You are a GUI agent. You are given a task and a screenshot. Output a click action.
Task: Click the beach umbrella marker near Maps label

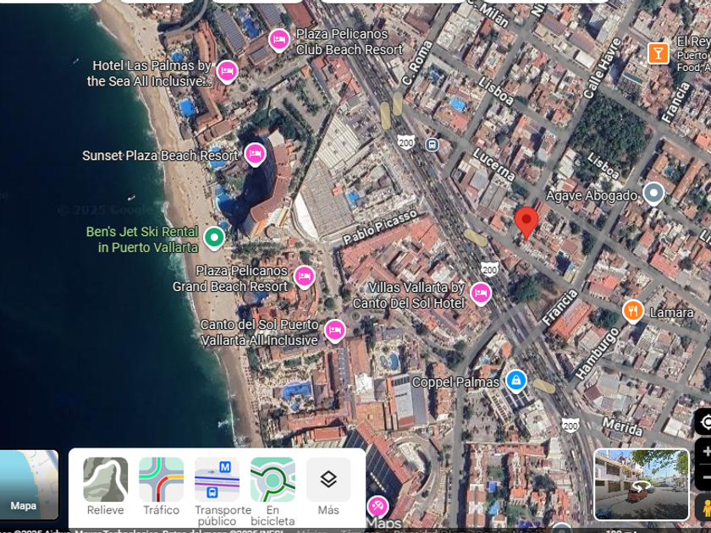pos(378,506)
